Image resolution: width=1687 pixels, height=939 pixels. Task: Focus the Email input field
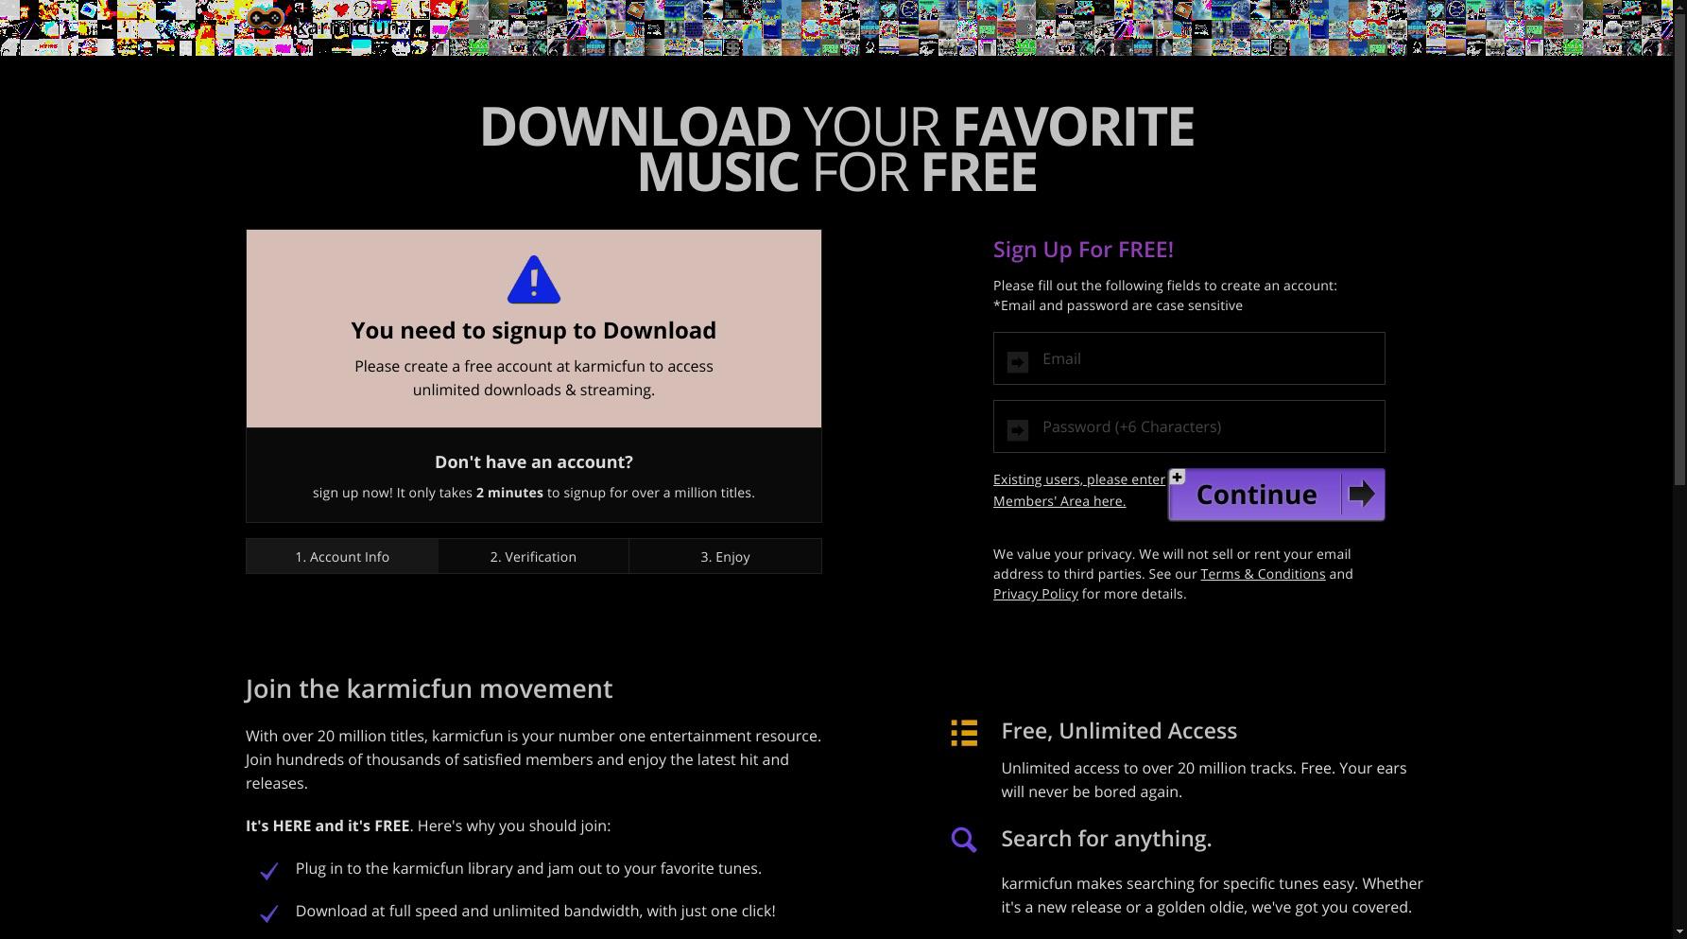click(x=1189, y=358)
